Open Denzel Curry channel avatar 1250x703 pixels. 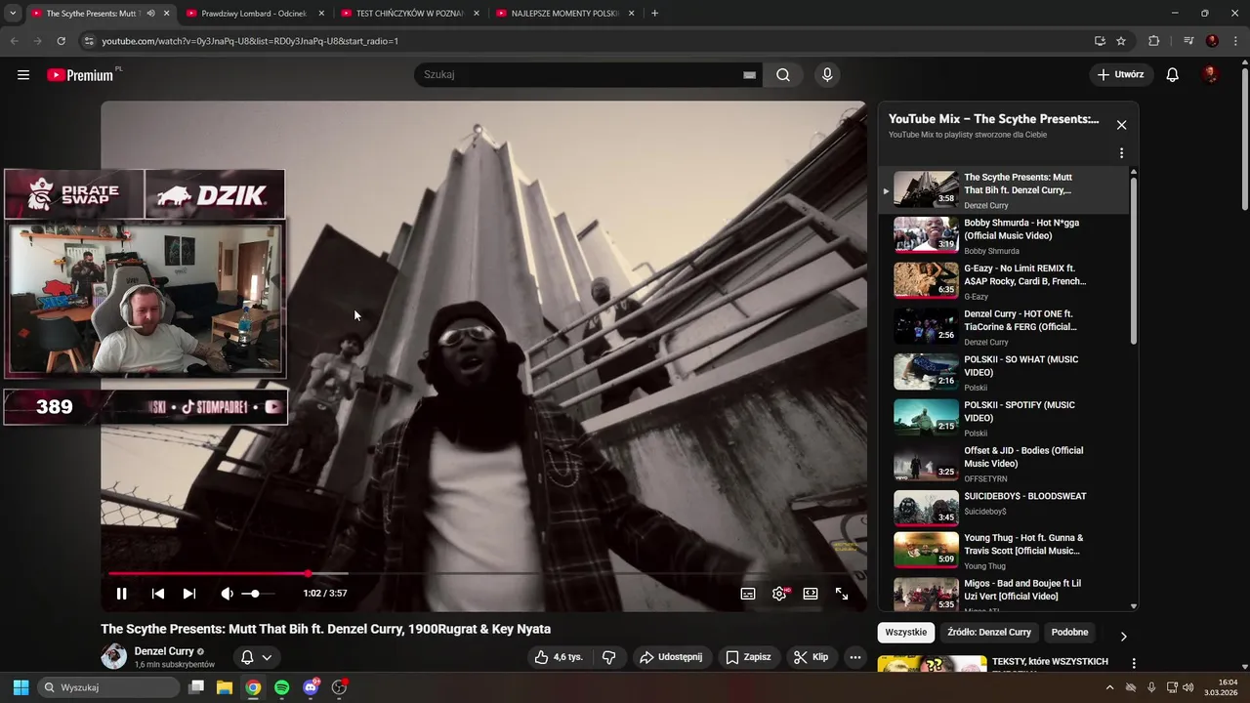tap(114, 656)
